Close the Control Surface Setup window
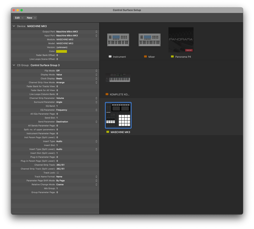This screenshot has width=254, height=229. tap(14, 10)
